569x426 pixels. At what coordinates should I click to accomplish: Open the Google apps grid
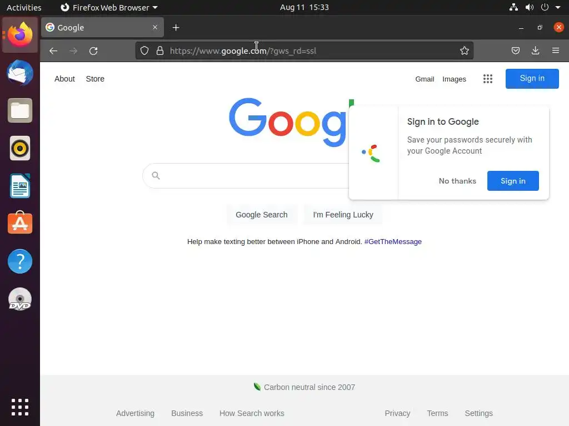[488, 79]
